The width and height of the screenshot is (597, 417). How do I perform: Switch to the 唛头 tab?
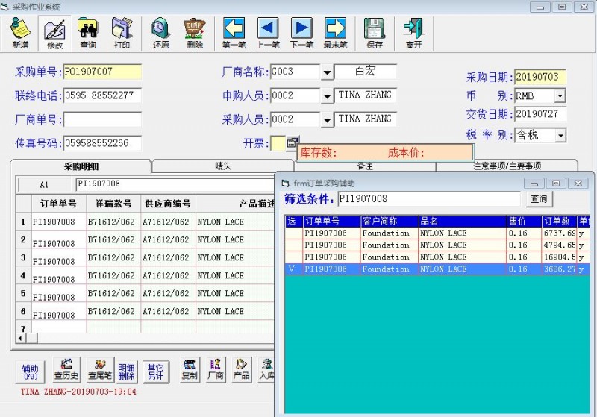pos(222,166)
